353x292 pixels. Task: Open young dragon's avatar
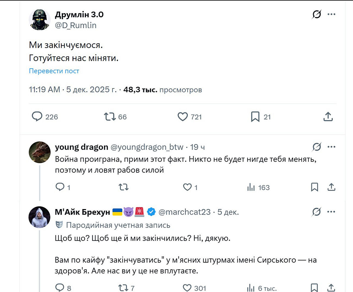pyautogui.click(x=39, y=152)
